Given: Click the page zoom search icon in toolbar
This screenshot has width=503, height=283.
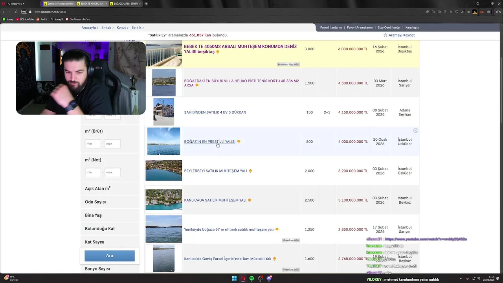Looking at the screenshot, I should (428, 12).
